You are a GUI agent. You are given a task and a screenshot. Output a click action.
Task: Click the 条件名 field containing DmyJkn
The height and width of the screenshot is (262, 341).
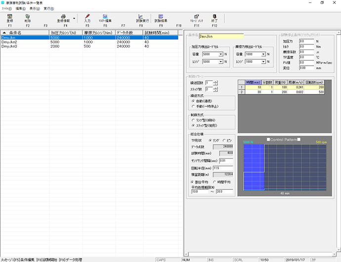221,37
